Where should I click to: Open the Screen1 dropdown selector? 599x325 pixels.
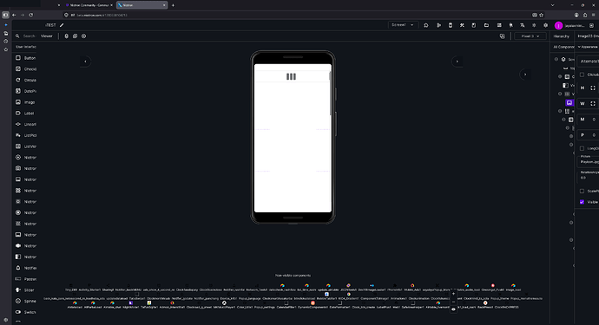tap(403, 25)
